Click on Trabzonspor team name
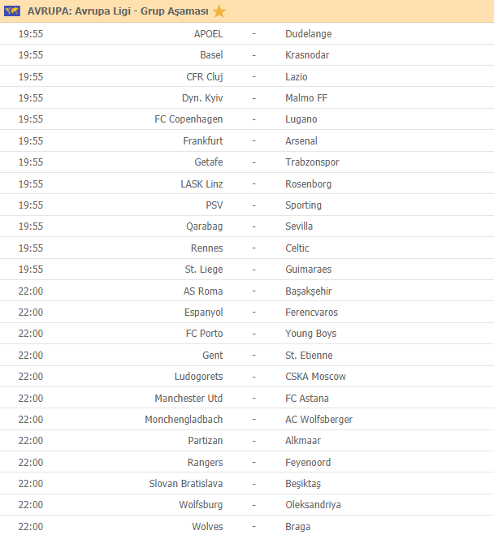Screen dimensions: 494x535 pos(312,162)
